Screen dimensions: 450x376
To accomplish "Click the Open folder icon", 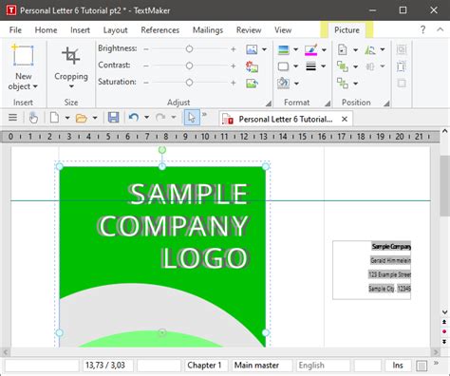I will [82, 118].
